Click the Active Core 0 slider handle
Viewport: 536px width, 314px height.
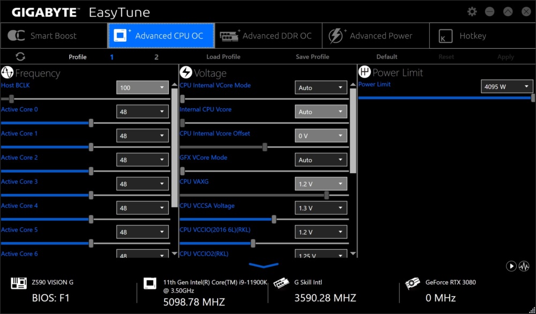[91, 123]
